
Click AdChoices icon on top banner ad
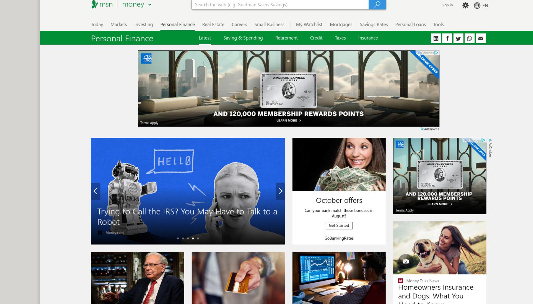(436, 53)
